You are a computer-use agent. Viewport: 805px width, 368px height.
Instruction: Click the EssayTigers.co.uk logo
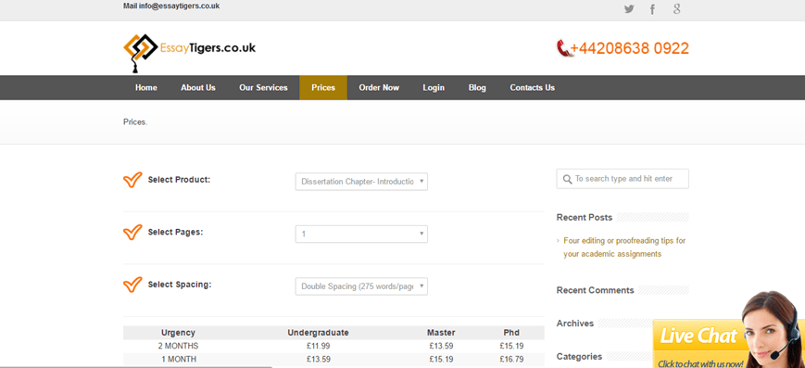(190, 53)
